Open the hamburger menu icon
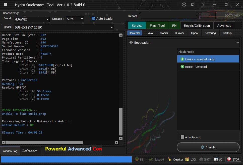 click(6, 5)
